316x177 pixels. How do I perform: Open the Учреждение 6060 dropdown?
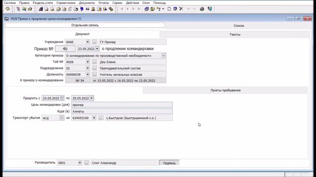click(x=87, y=42)
